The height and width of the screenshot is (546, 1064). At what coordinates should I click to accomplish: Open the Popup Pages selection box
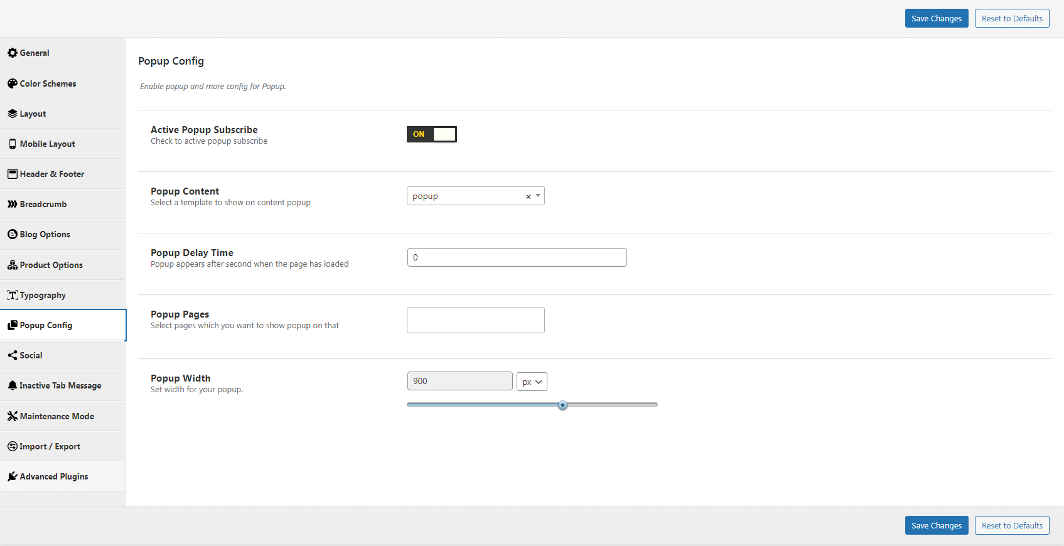point(475,320)
